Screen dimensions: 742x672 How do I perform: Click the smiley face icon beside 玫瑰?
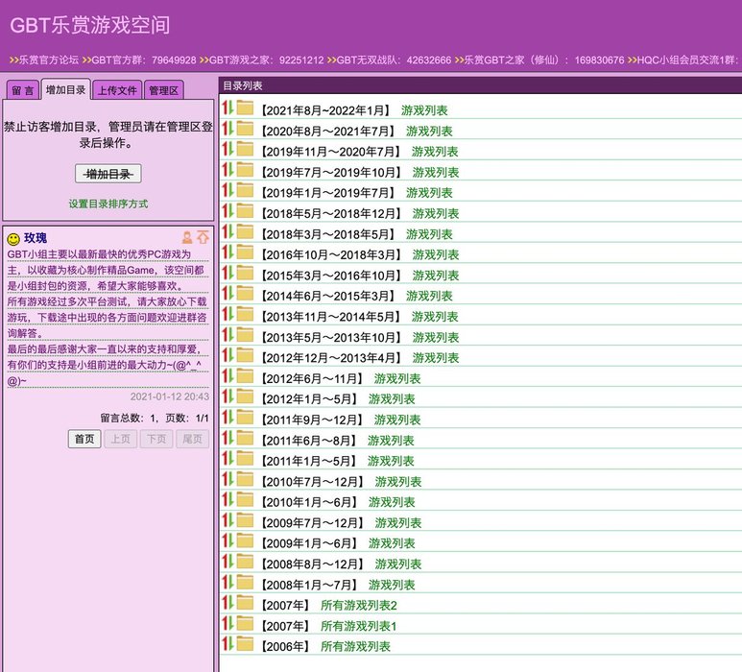click(13, 238)
